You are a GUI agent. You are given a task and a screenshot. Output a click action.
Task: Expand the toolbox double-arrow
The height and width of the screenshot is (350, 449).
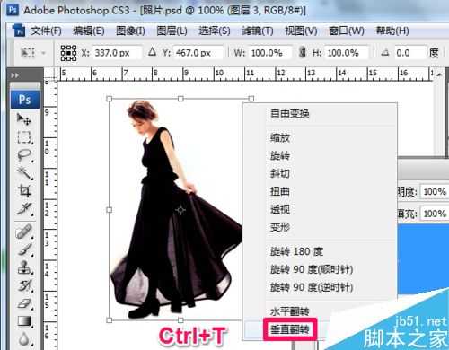[x=14, y=75]
